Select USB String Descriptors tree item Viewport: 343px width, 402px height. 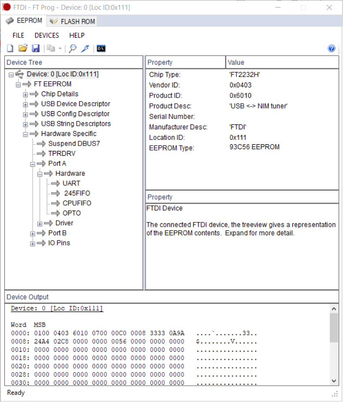(x=76, y=124)
